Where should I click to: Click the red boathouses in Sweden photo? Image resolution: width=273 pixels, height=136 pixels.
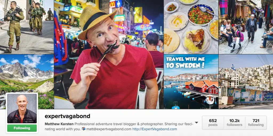(202, 87)
